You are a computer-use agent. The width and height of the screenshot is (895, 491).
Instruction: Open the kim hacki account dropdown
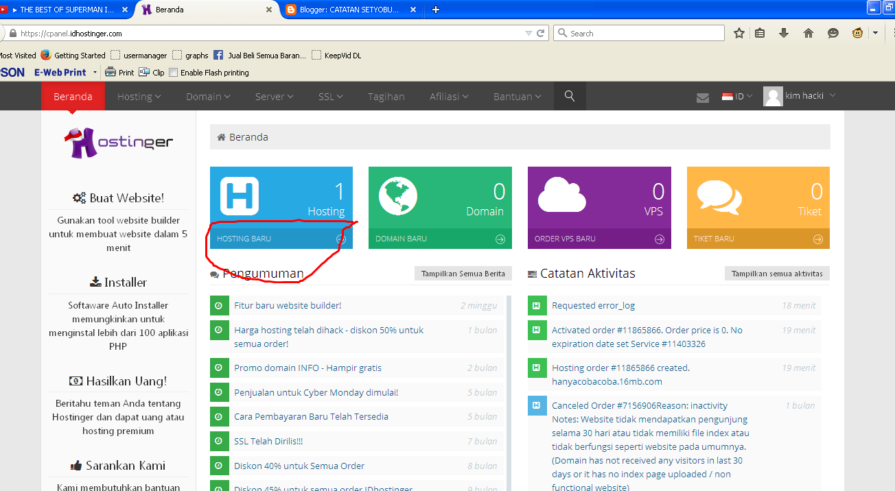[x=810, y=96]
